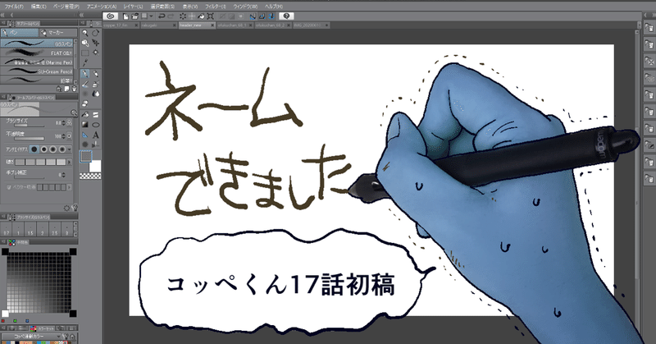Create a new canvas from toolbar

[x=125, y=16]
